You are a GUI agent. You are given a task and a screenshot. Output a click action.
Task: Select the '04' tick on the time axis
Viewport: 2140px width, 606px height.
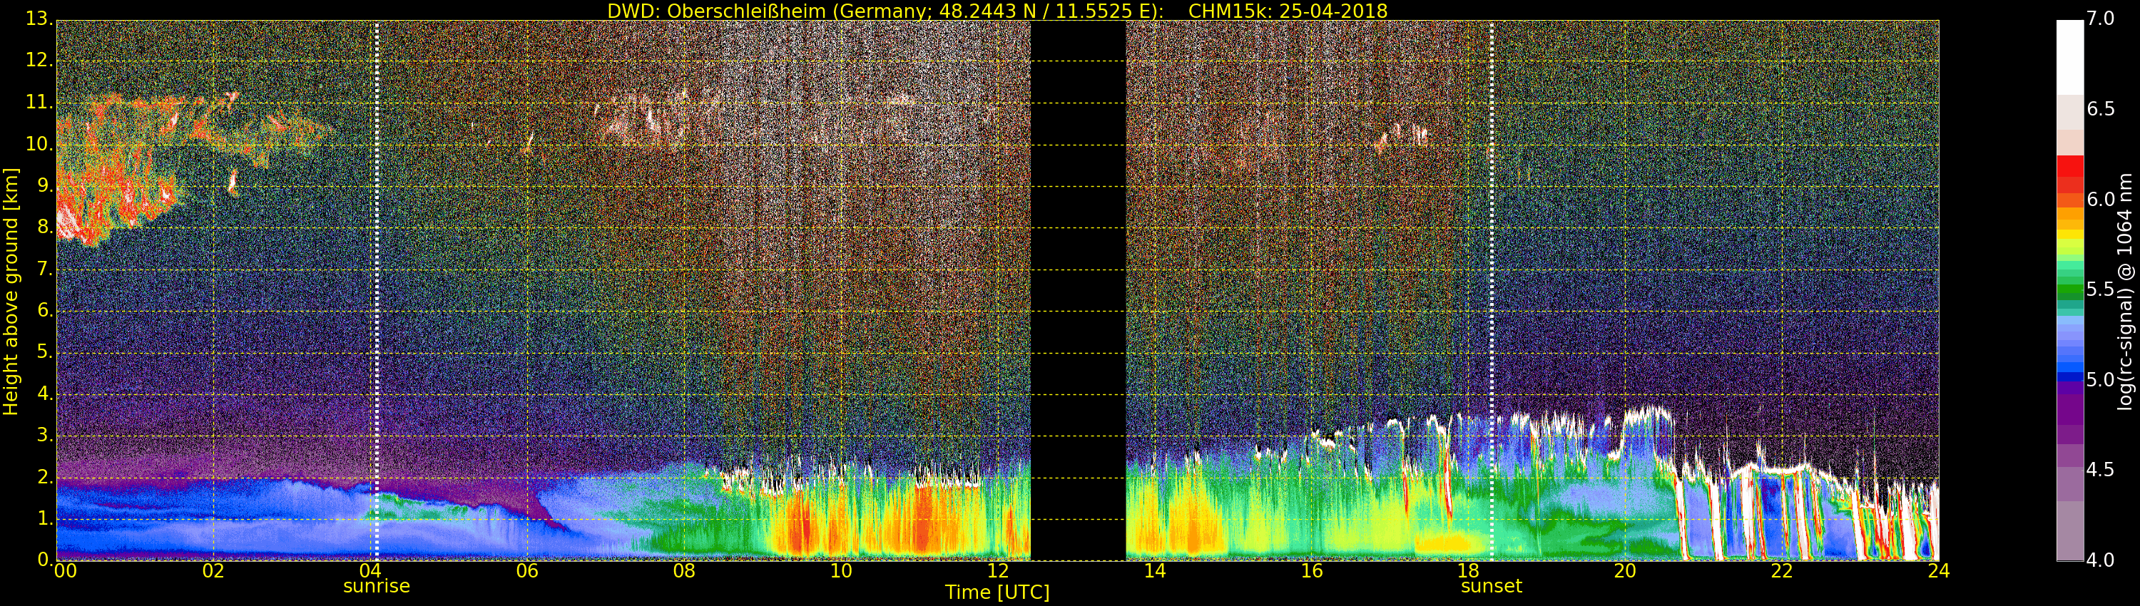click(370, 570)
